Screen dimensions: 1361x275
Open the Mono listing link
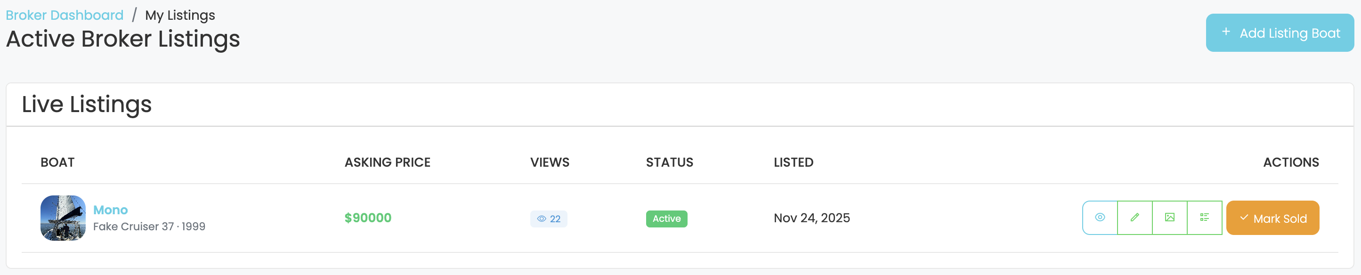point(110,210)
